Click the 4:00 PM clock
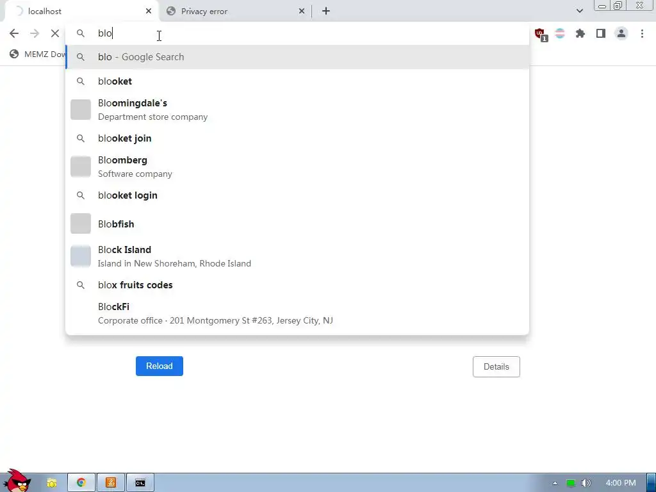This screenshot has height=492, width=656. tap(620, 483)
